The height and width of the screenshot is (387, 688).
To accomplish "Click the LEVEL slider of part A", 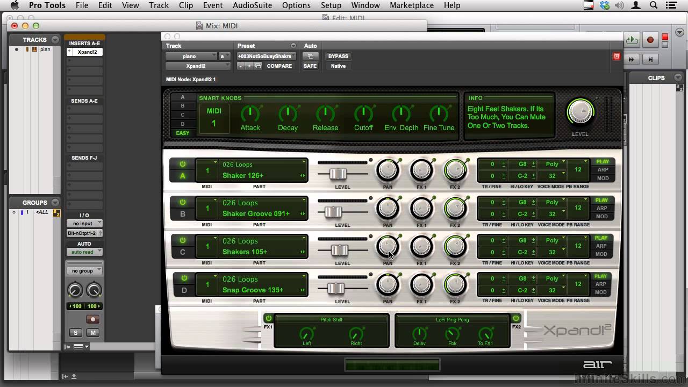I will tap(338, 174).
